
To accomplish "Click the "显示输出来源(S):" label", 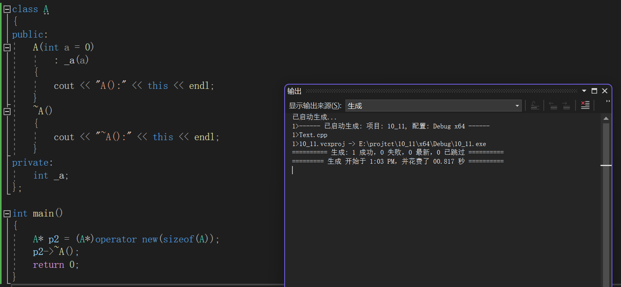I will point(315,106).
